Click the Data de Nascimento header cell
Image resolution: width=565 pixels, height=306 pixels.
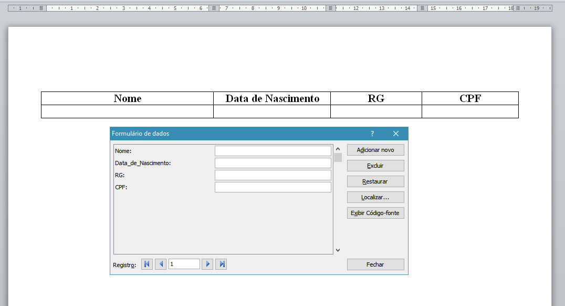pyautogui.click(x=272, y=98)
